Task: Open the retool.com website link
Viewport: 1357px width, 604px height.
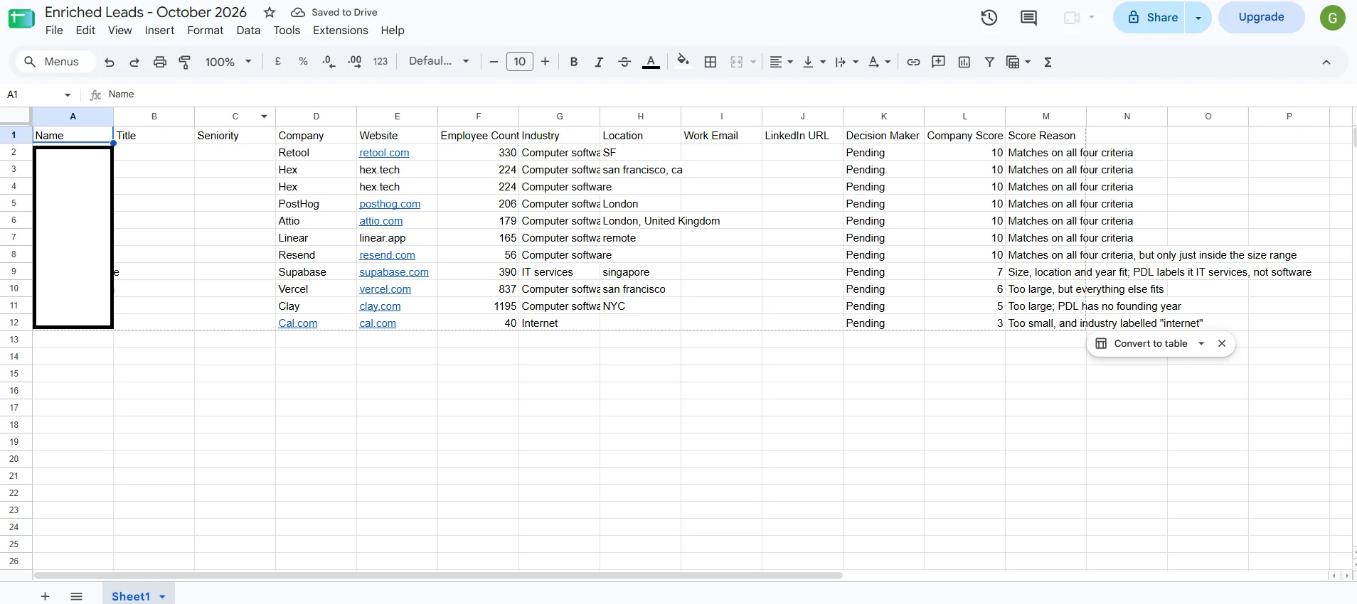Action: pos(384,153)
